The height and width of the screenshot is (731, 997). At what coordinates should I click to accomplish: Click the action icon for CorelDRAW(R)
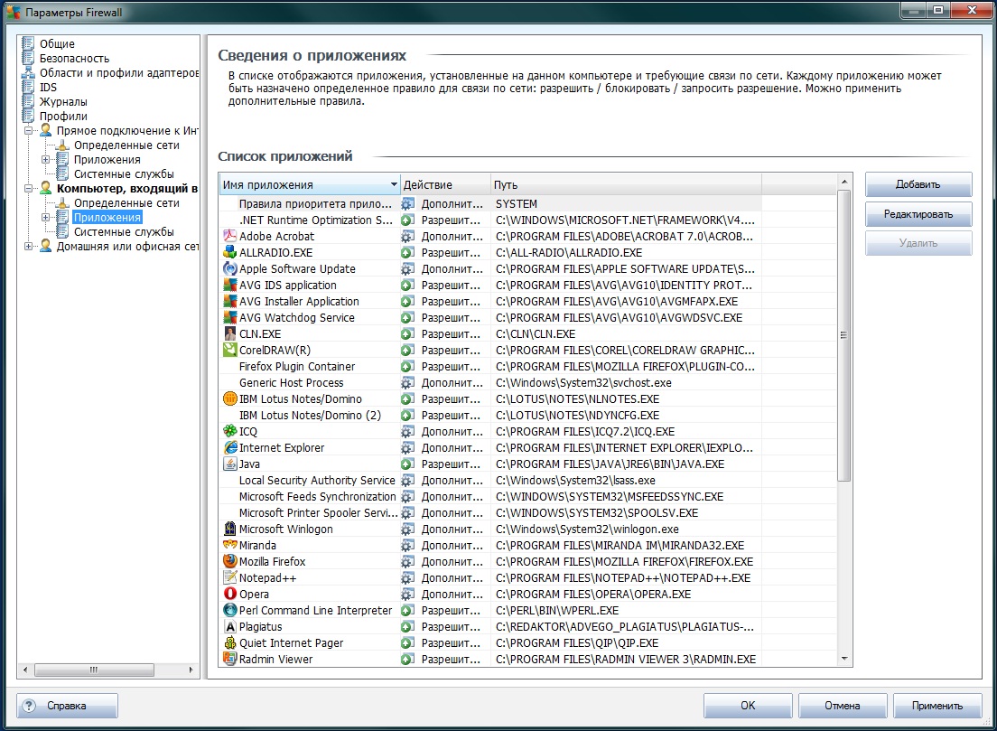click(407, 351)
